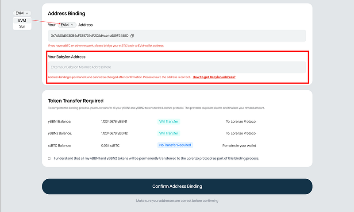Click To: Lorenzo Protocol in yBBN1 row

(x=241, y=121)
